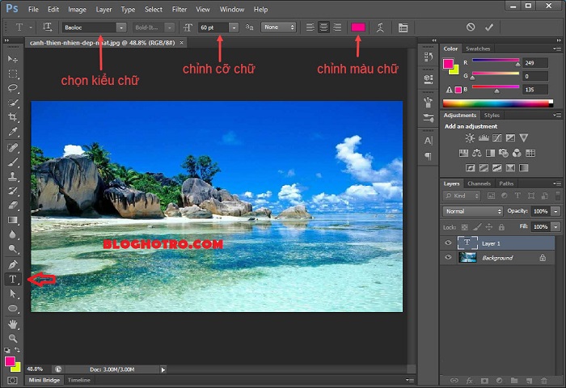Toggle the layer filter switch
The height and width of the screenshot is (388, 566).
tap(558, 196)
